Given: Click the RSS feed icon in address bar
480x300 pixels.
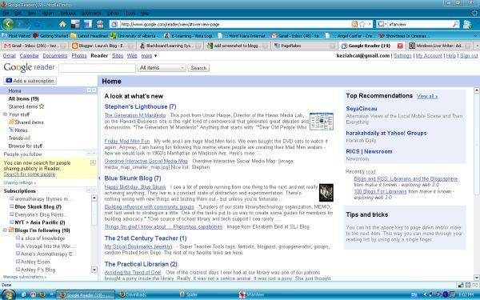Looking at the screenshot, I should pyautogui.click(x=354, y=24).
